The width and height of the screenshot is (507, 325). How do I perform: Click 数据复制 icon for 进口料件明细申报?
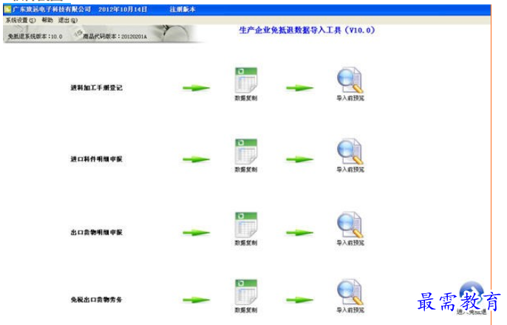tap(246, 152)
